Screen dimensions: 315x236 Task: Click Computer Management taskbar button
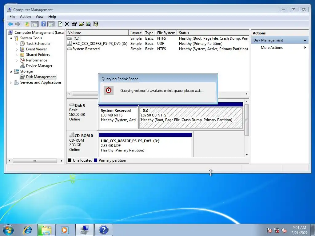[x=84, y=230]
